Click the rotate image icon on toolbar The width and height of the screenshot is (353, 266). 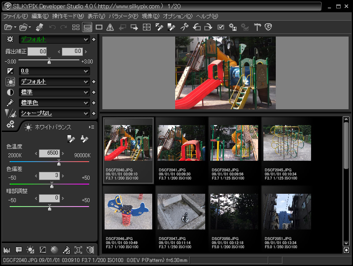(x=197, y=27)
